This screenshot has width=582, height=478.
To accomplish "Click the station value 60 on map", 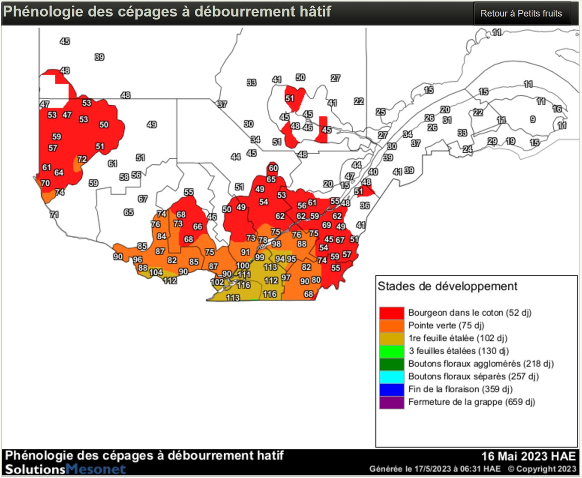I will coord(273,168).
